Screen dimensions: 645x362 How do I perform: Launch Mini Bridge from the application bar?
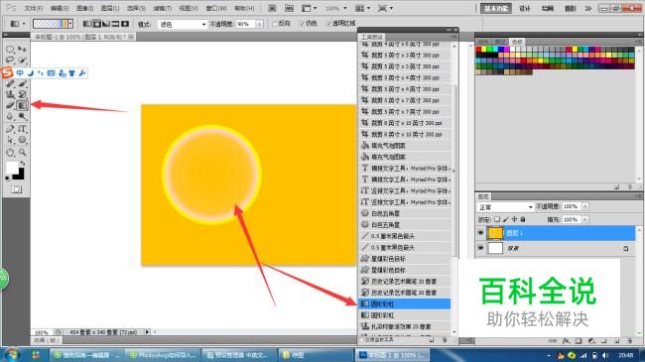(x=289, y=8)
